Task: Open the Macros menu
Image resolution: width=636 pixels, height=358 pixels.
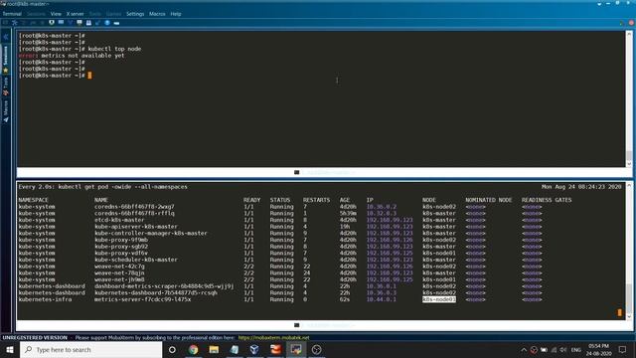Action: tap(157, 14)
